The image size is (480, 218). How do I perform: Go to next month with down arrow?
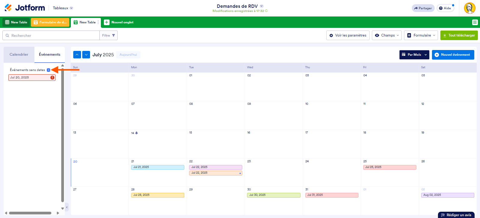point(86,54)
